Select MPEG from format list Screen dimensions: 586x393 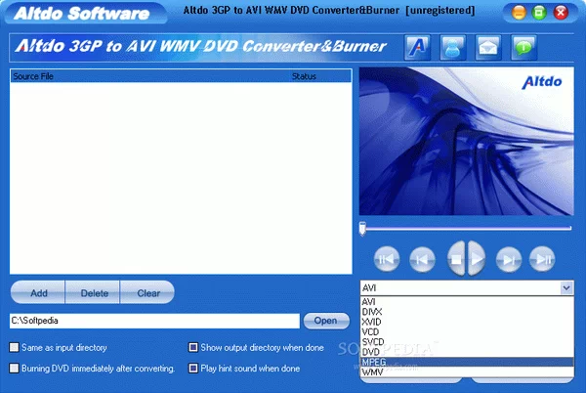[x=375, y=362]
